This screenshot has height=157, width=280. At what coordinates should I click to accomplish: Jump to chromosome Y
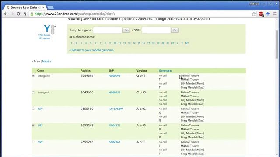pyautogui.click(x=182, y=43)
